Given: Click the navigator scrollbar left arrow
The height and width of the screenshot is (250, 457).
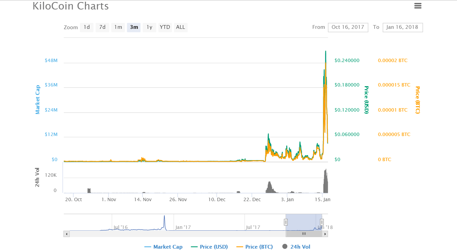Looking at the screenshot, I should [67, 234].
